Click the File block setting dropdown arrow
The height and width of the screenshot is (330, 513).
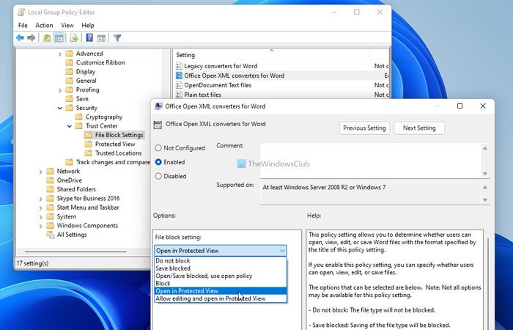pyautogui.click(x=282, y=251)
